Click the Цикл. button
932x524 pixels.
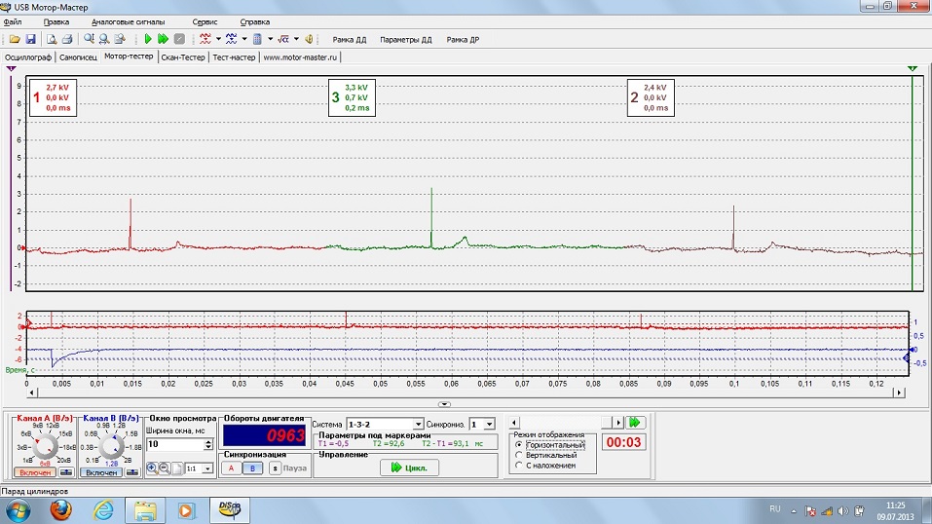tap(409, 468)
